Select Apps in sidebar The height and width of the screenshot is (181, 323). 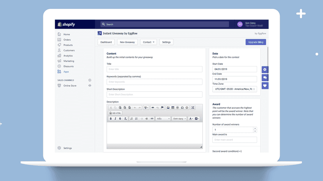coord(66,71)
